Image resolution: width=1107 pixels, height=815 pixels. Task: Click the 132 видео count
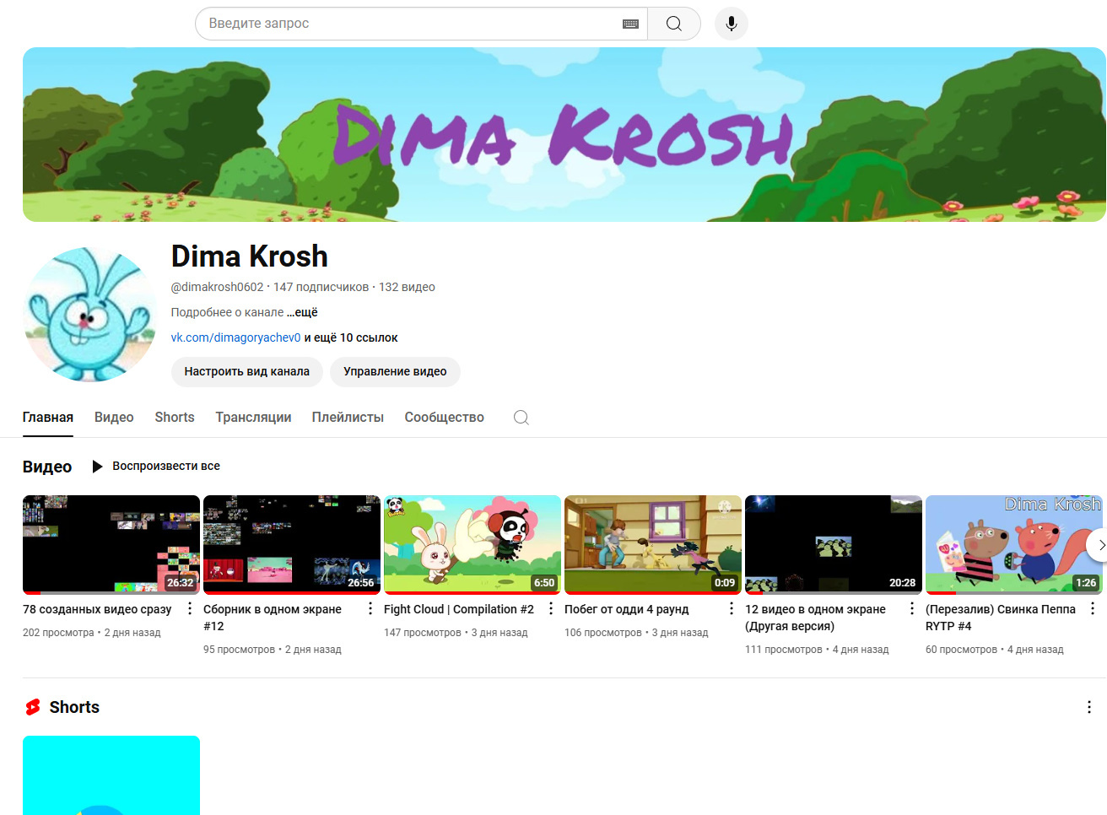tap(407, 287)
